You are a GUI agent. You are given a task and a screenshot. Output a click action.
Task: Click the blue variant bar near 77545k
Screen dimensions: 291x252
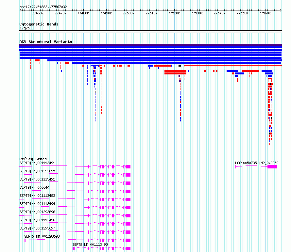(232, 71)
